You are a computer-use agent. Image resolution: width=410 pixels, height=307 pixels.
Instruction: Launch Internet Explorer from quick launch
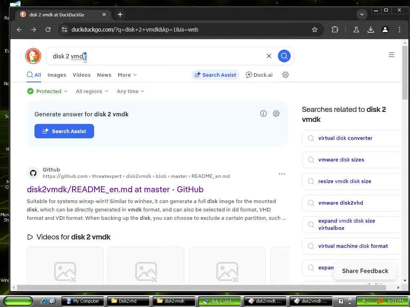pyautogui.click(x=44, y=301)
